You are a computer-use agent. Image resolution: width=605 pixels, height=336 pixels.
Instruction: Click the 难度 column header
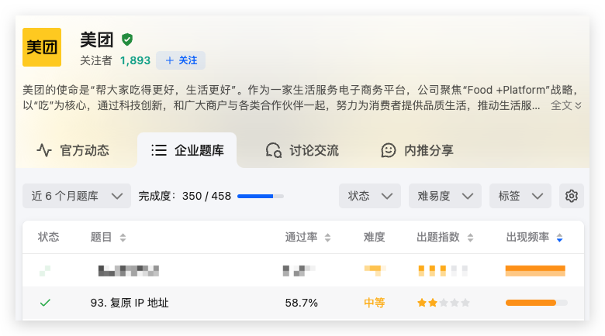[x=375, y=238]
